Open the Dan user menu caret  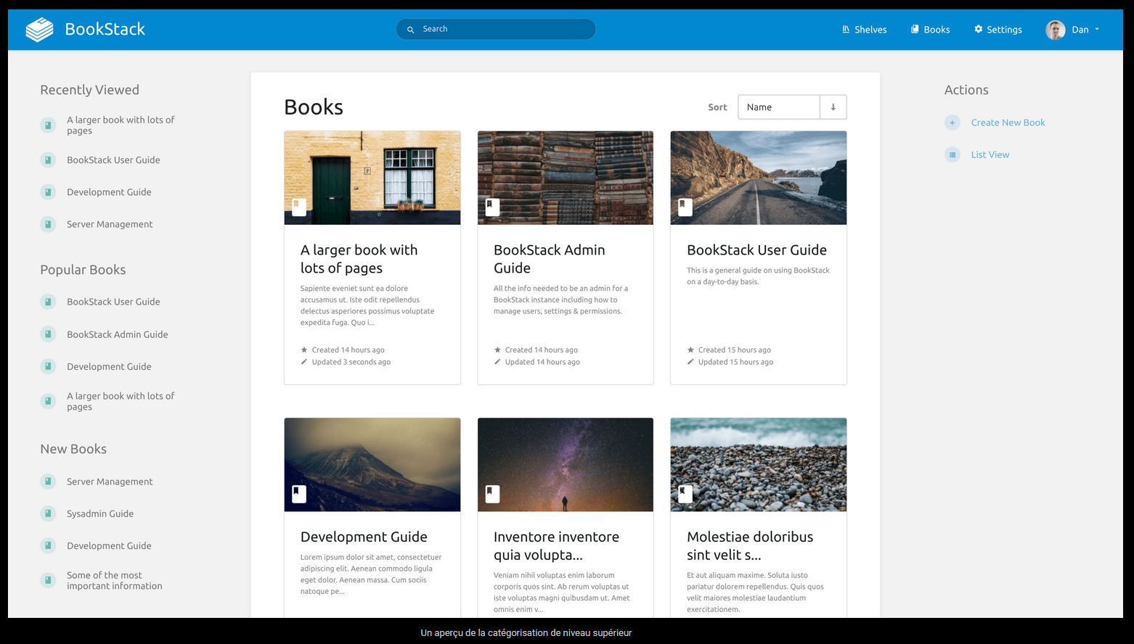point(1097,30)
